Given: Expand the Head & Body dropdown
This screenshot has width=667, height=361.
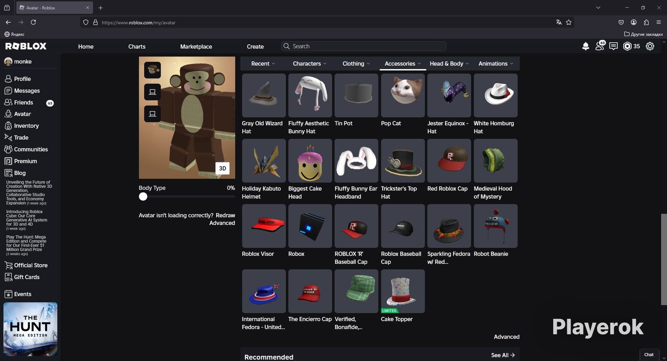Looking at the screenshot, I should [x=449, y=64].
